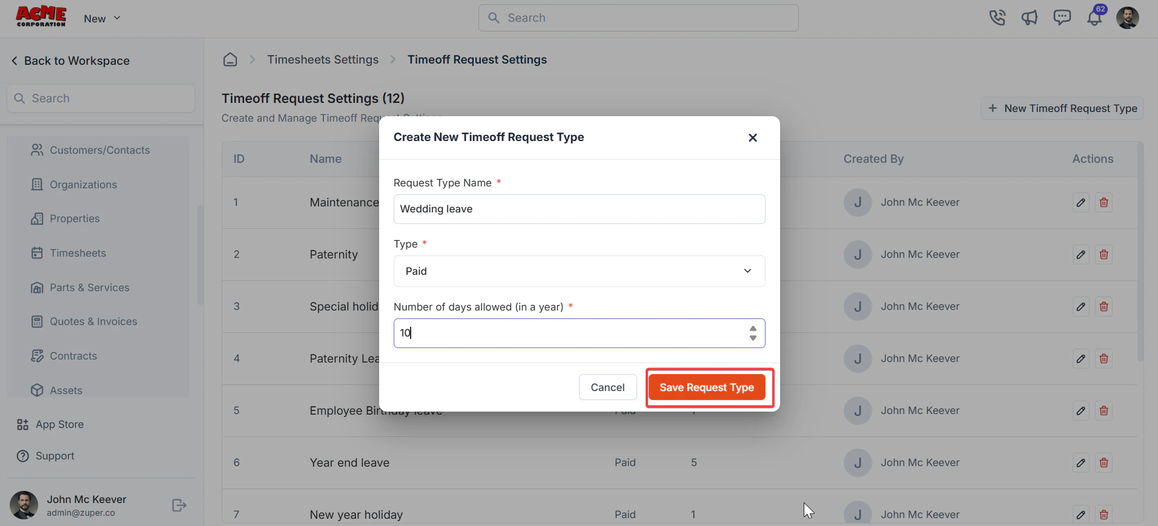
Task: Open the notifications bell with 62 badge
Action: 1094,18
